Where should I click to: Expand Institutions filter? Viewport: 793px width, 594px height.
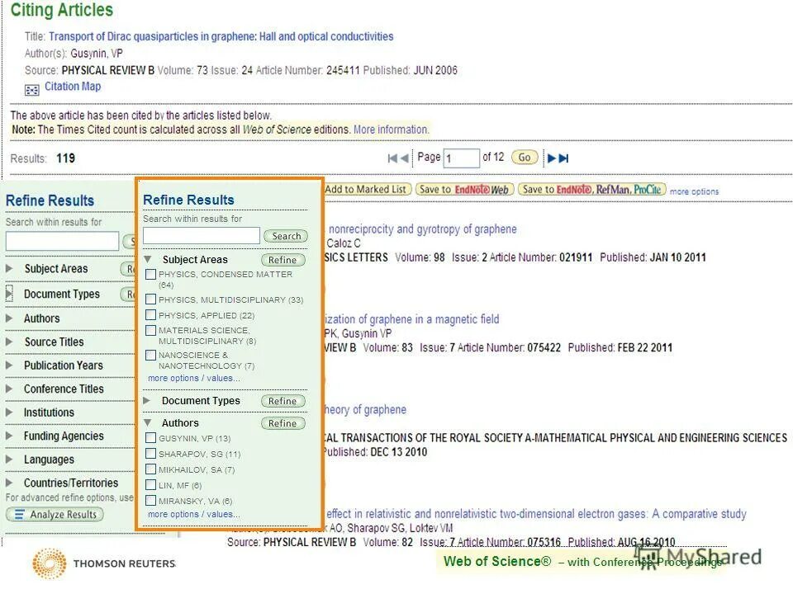9,412
